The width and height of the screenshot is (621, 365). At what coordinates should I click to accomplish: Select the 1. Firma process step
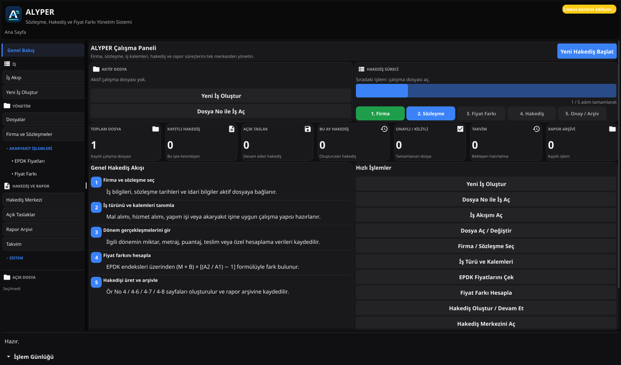click(x=380, y=113)
